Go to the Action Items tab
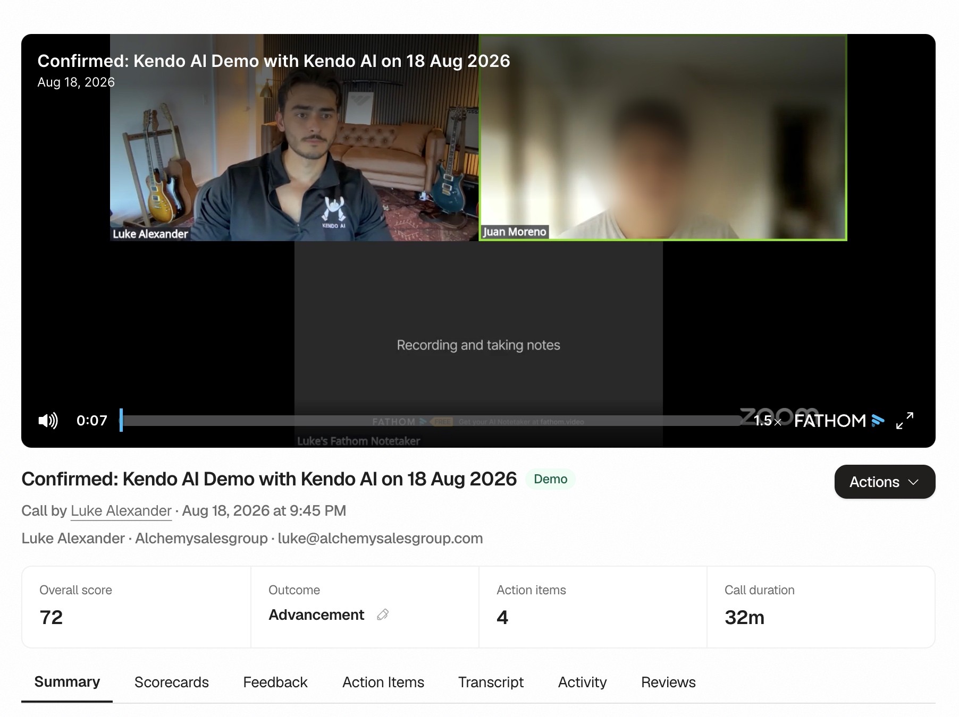Image resolution: width=959 pixels, height=717 pixels. click(383, 682)
